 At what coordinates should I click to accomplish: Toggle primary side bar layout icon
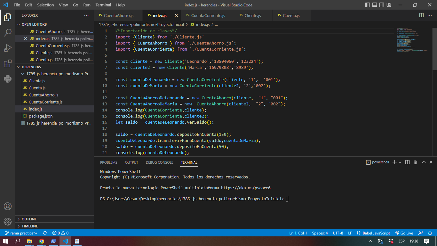(368, 5)
